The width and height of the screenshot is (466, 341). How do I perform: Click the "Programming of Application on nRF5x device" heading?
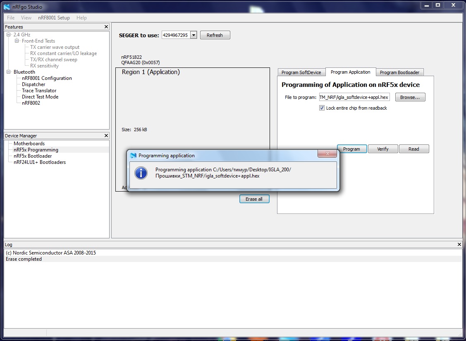pos(351,85)
